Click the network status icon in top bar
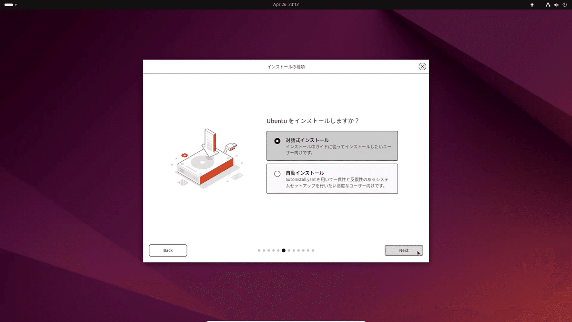The image size is (572, 322). pyautogui.click(x=548, y=4)
